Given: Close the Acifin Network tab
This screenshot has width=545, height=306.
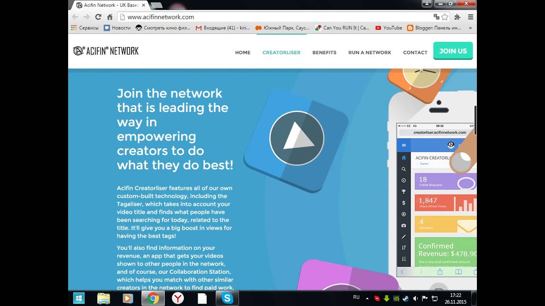Looking at the screenshot, I should click(x=143, y=5).
